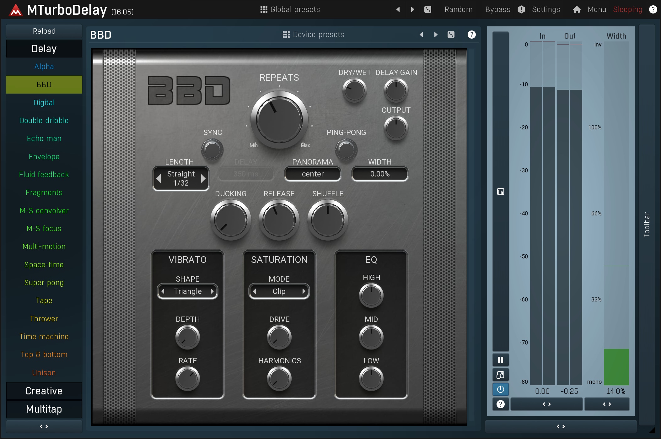
Task: Select previous device preset arrow
Action: 421,35
